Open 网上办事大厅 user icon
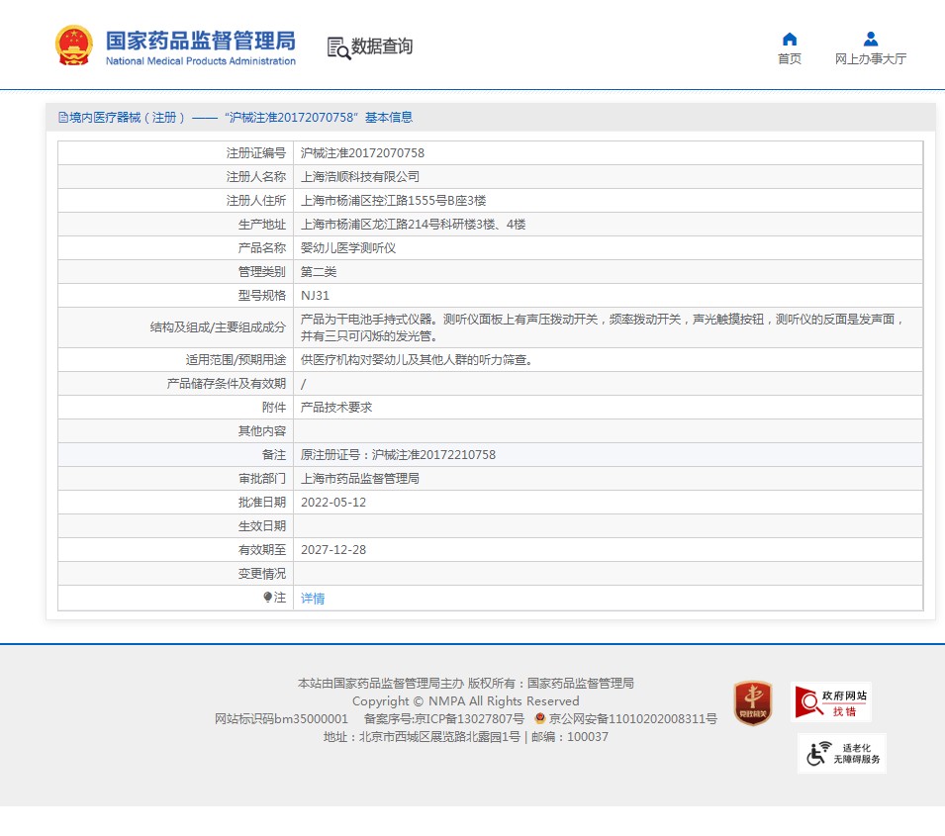The image size is (945, 836). [870, 40]
